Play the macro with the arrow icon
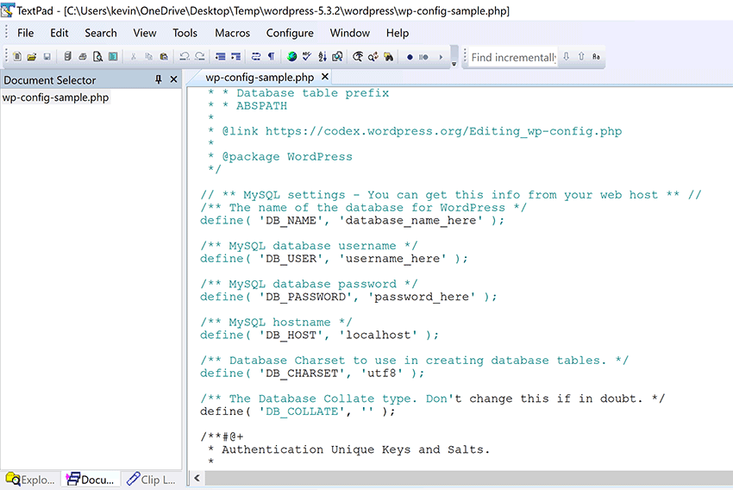The height and width of the screenshot is (490, 733). pos(441,57)
